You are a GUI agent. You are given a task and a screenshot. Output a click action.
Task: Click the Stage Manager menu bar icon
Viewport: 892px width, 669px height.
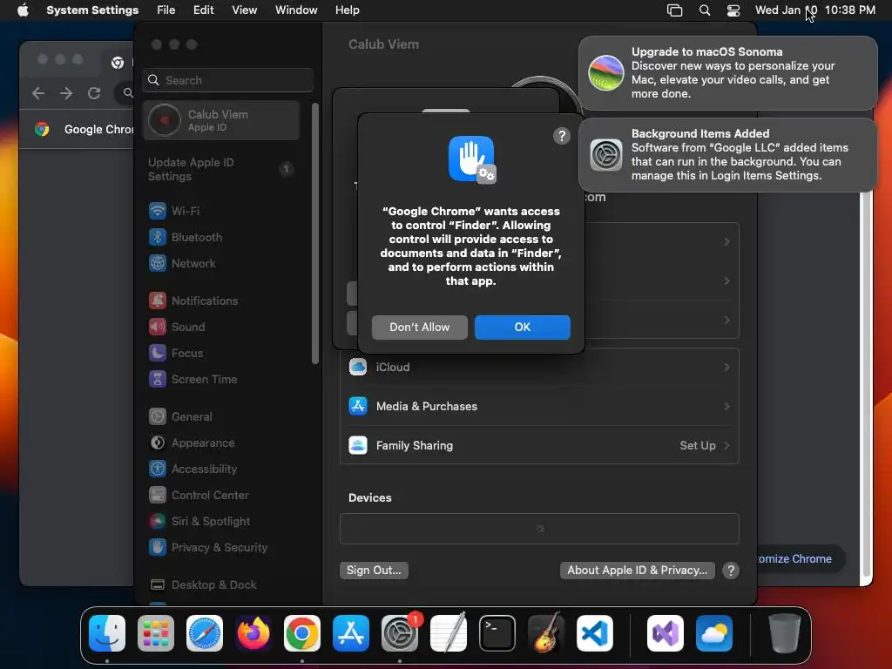pyautogui.click(x=675, y=10)
